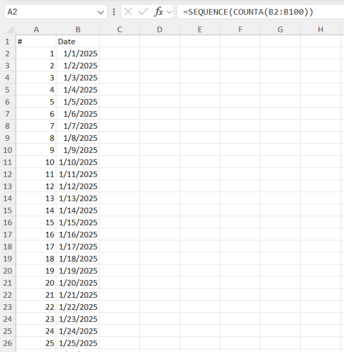Select row 24 header
The width and height of the screenshot is (344, 352).
pos(8,319)
